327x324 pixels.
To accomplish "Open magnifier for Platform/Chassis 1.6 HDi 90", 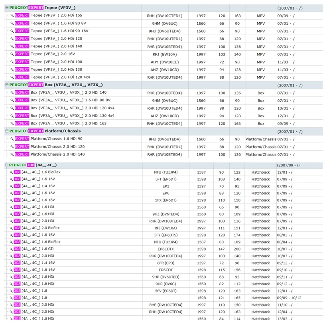I will [12, 139].
